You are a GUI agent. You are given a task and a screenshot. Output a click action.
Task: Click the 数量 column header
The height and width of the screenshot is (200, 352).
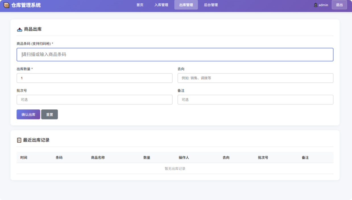[x=147, y=157]
